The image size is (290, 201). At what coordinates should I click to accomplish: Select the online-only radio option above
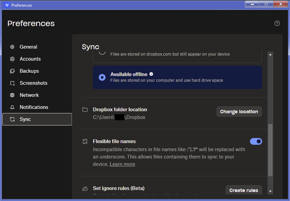tap(102, 52)
